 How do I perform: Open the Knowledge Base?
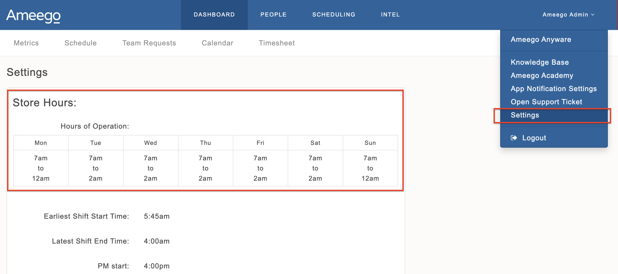tap(540, 62)
